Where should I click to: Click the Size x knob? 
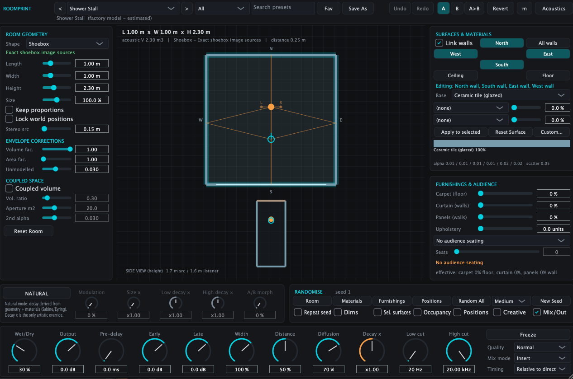coord(134,303)
